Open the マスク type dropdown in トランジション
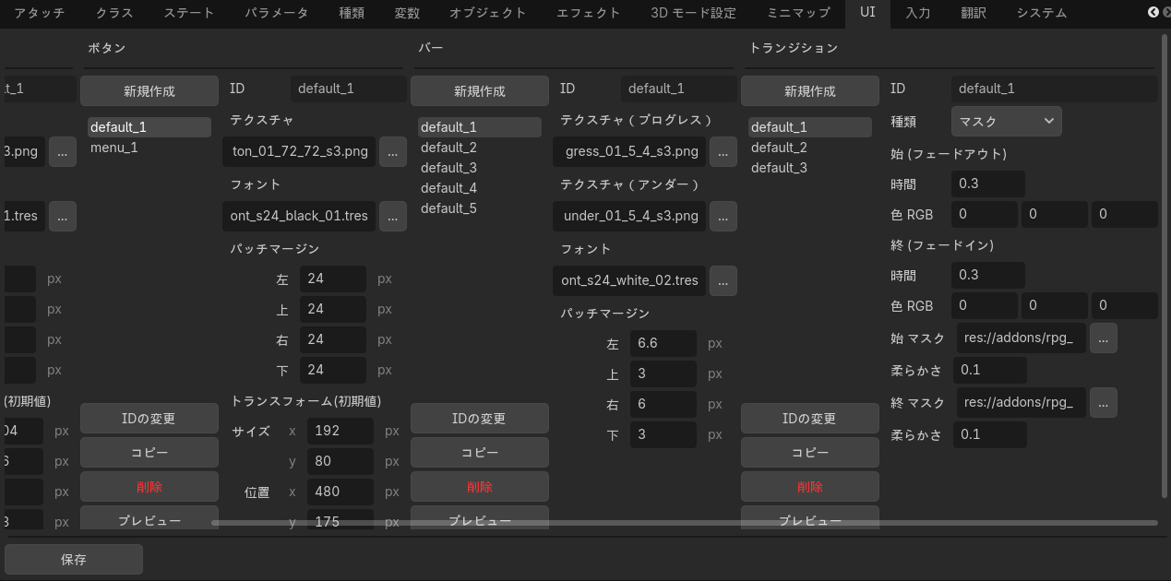The image size is (1171, 581). pyautogui.click(x=1007, y=121)
